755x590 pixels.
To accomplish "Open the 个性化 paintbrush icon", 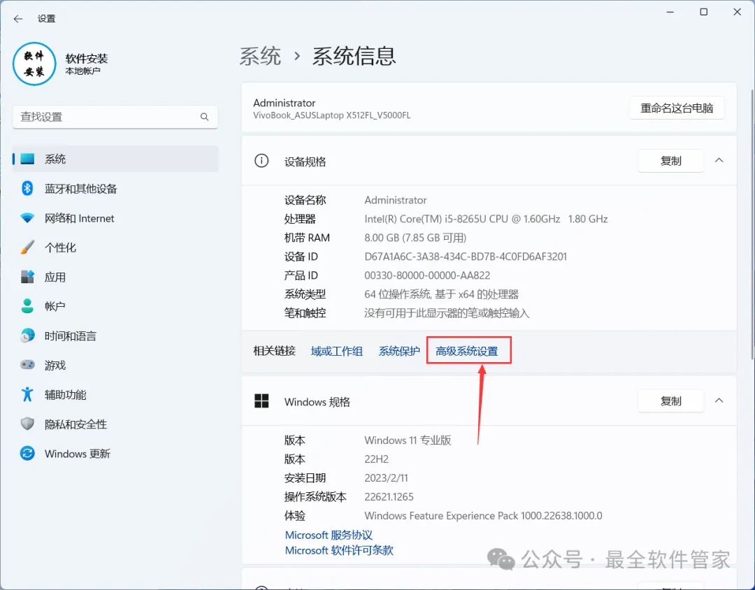I will click(27, 247).
